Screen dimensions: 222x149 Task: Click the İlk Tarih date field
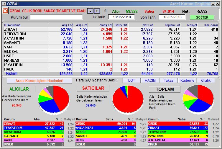click(121, 17)
